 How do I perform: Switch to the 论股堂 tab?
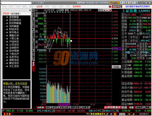pos(85,107)
